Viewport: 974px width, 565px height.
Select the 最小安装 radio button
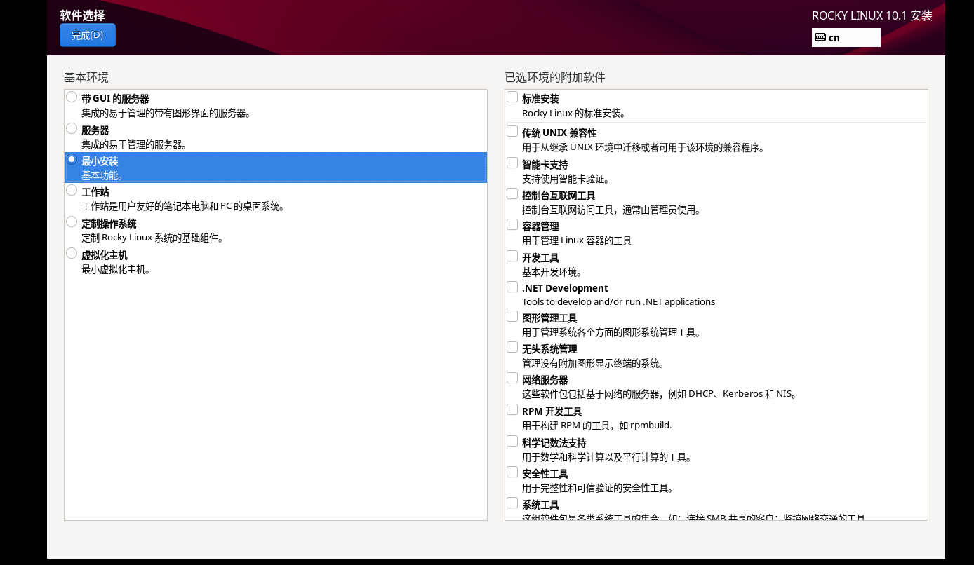click(72, 159)
